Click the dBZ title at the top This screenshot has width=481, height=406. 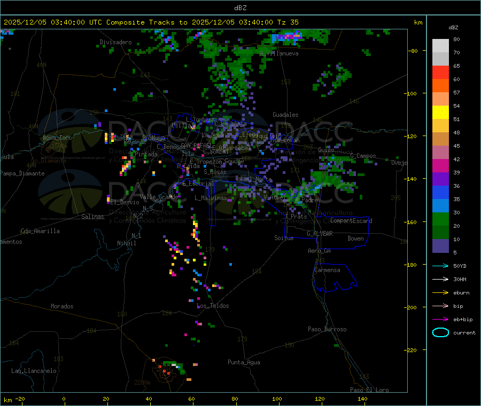pos(240,8)
